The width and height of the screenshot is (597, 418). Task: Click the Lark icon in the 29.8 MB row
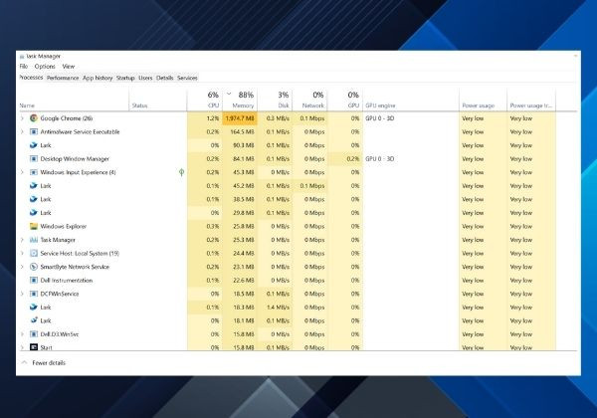(34, 213)
